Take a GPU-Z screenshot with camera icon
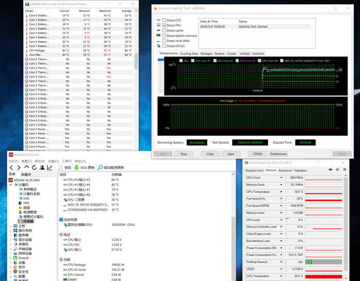The image size is (360, 281). pyautogui.click(x=330, y=169)
